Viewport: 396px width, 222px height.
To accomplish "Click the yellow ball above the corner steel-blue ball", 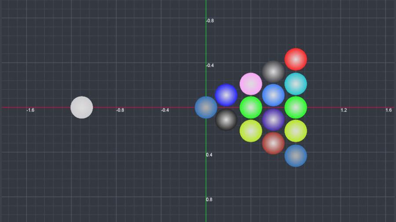I will click(x=296, y=131).
